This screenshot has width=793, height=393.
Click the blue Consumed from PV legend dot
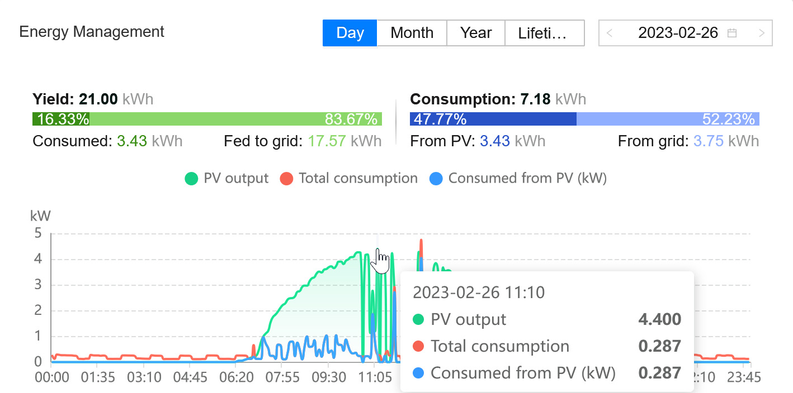[436, 179]
